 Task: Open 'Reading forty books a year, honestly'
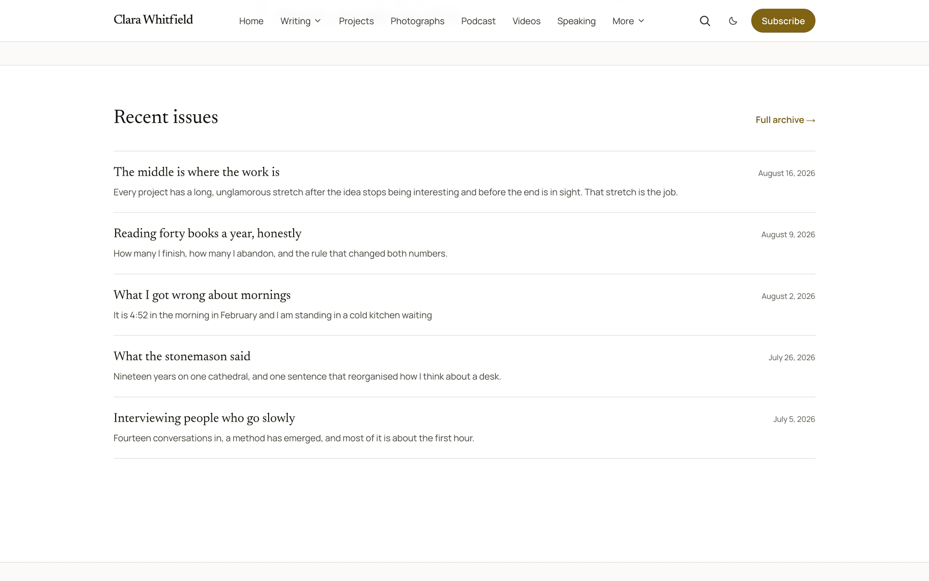[207, 233]
